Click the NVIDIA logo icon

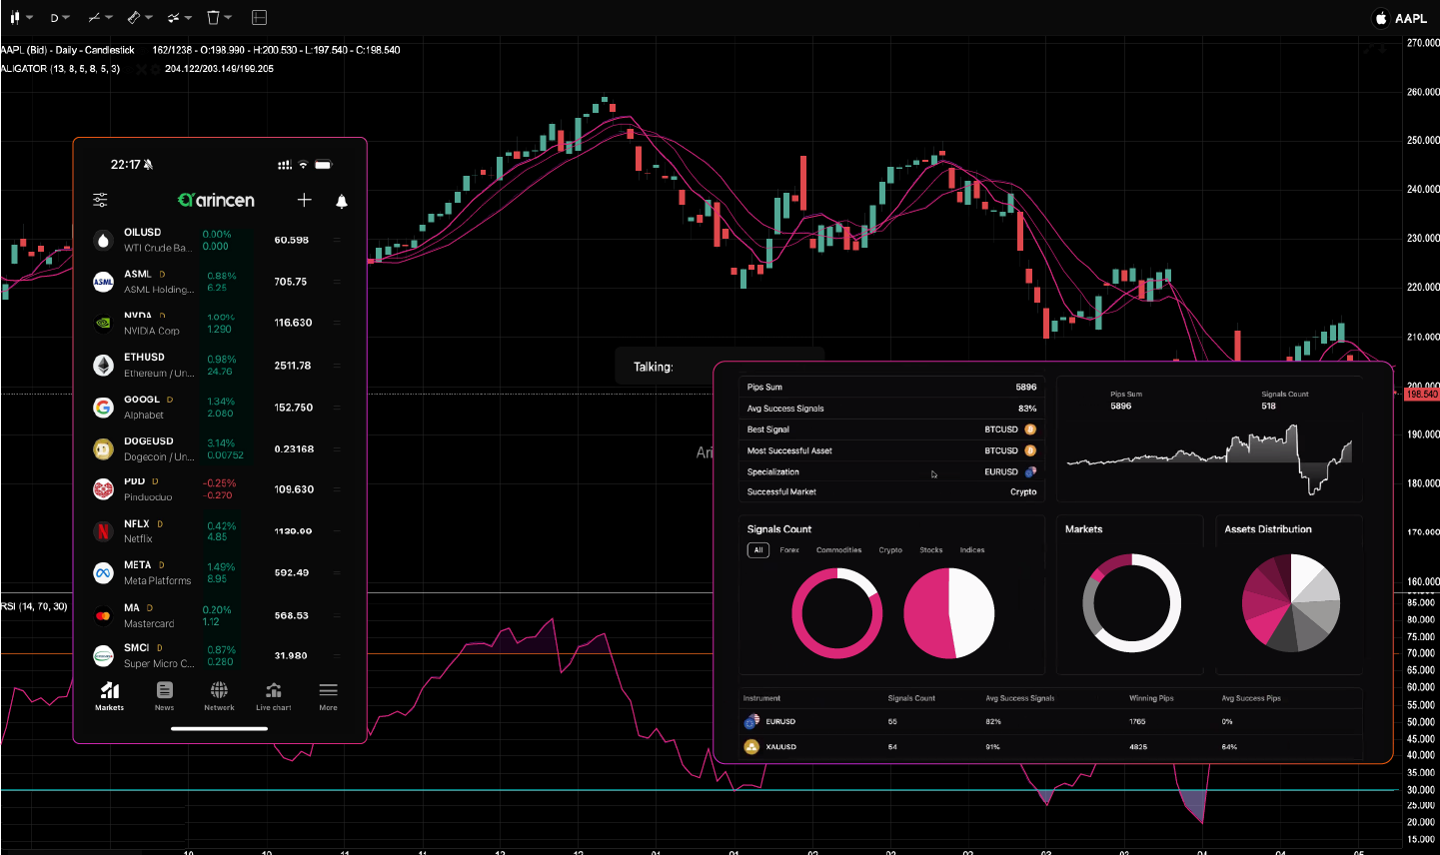coord(103,323)
